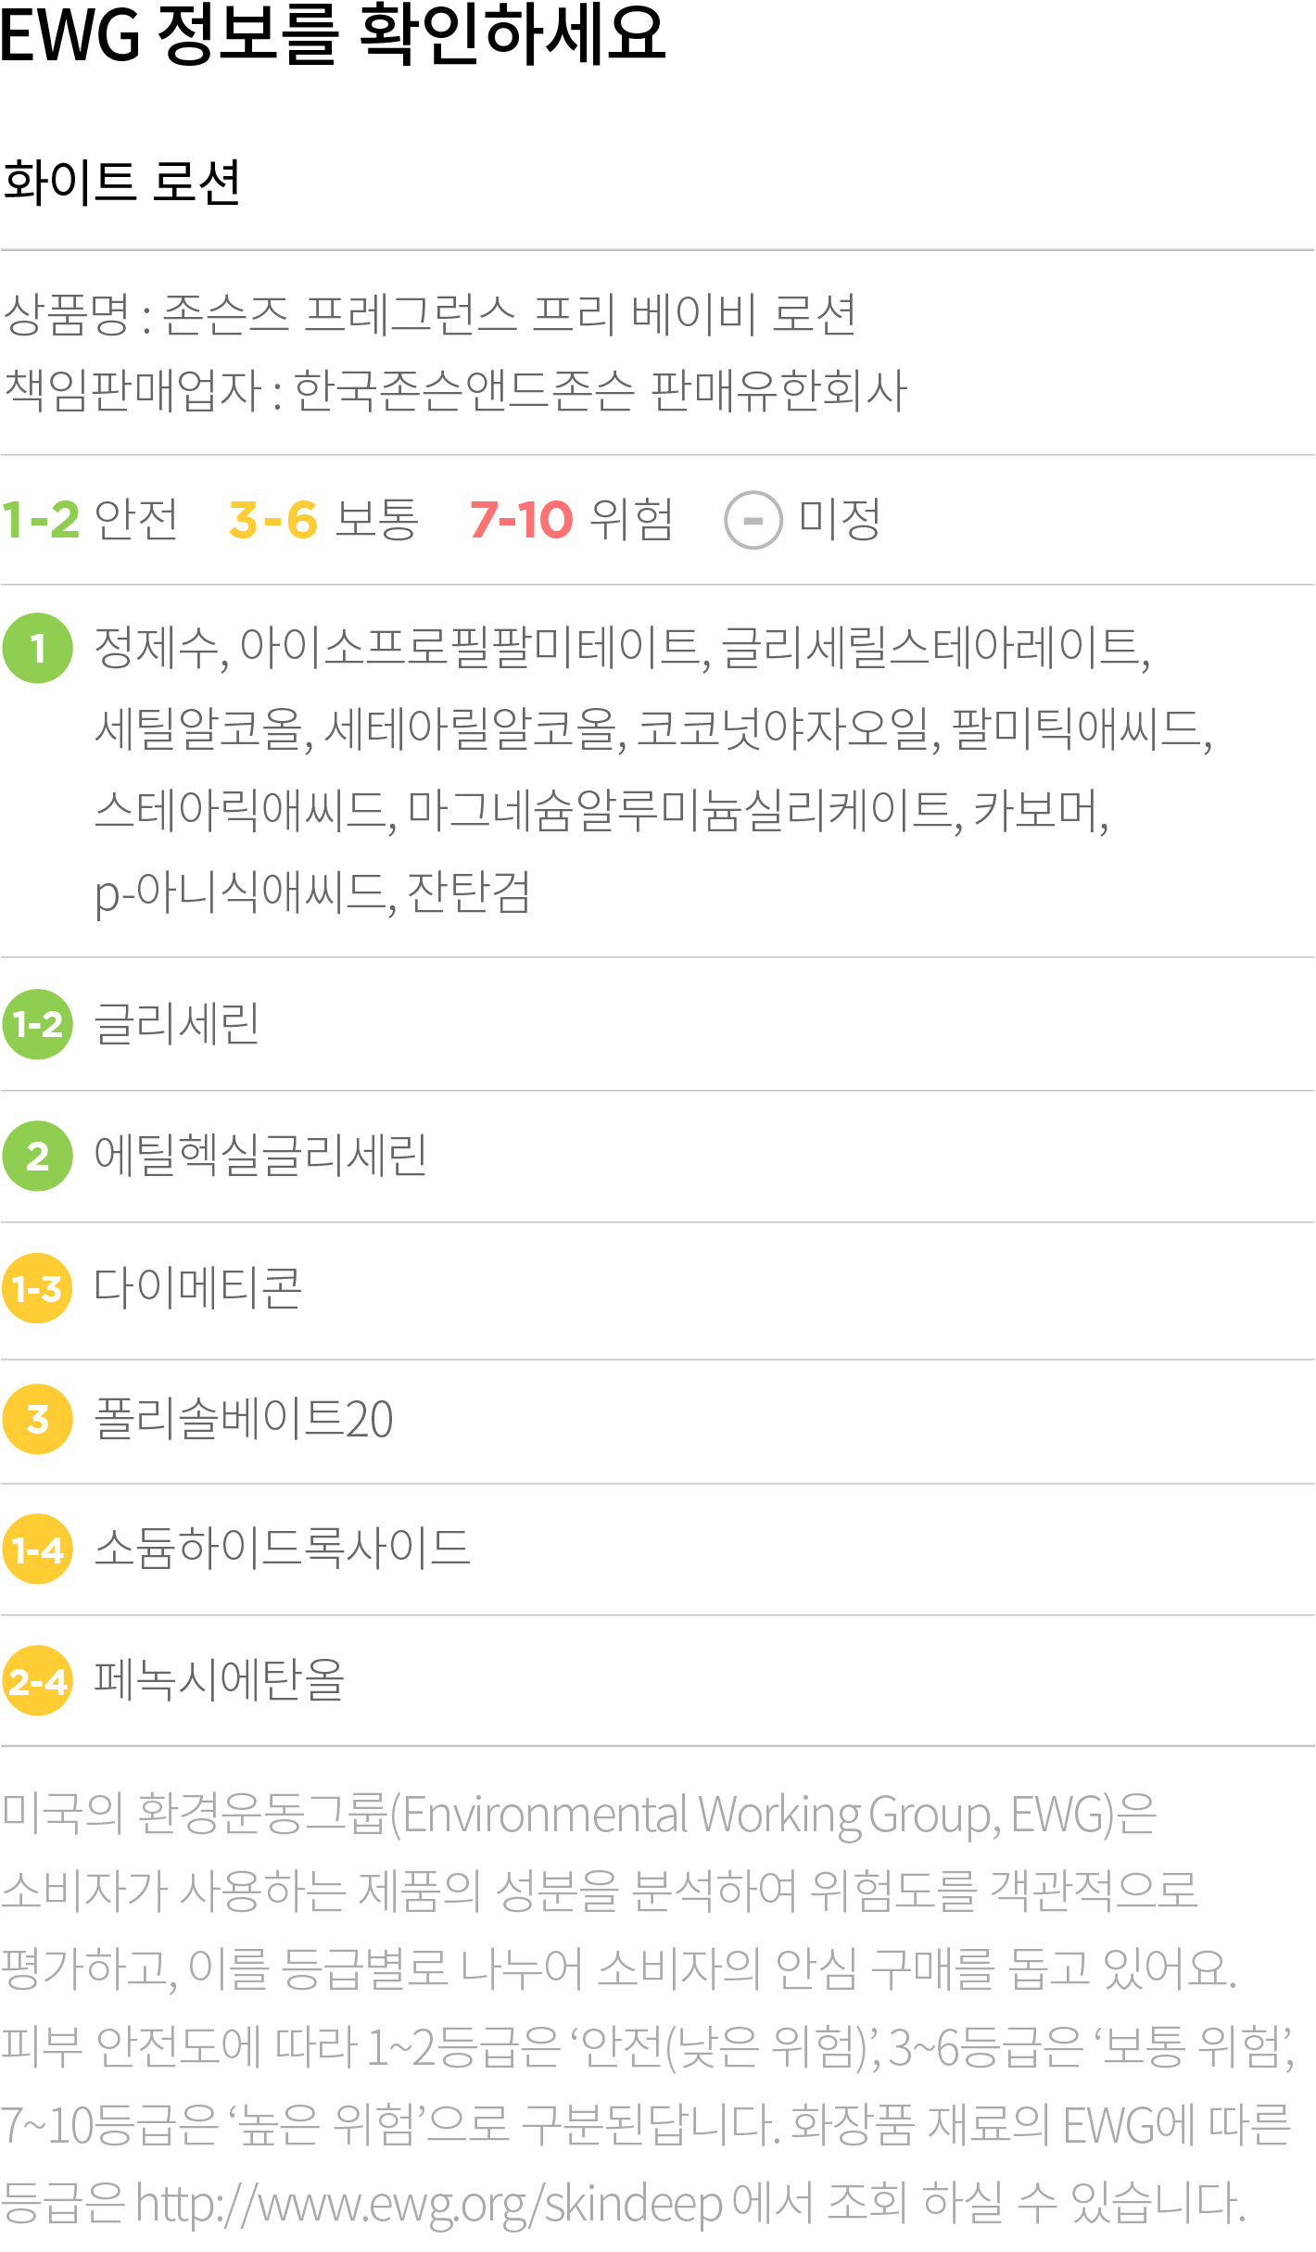Click the green grade 1 badge
This screenshot has height=2252, width=1316.
(38, 649)
